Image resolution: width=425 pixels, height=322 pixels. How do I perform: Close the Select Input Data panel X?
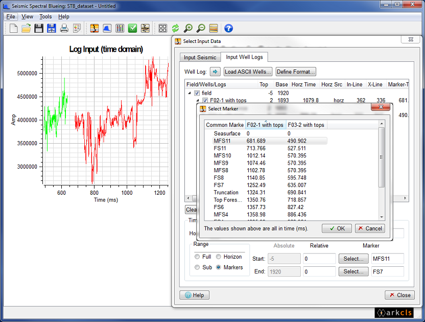pyautogui.click(x=411, y=39)
